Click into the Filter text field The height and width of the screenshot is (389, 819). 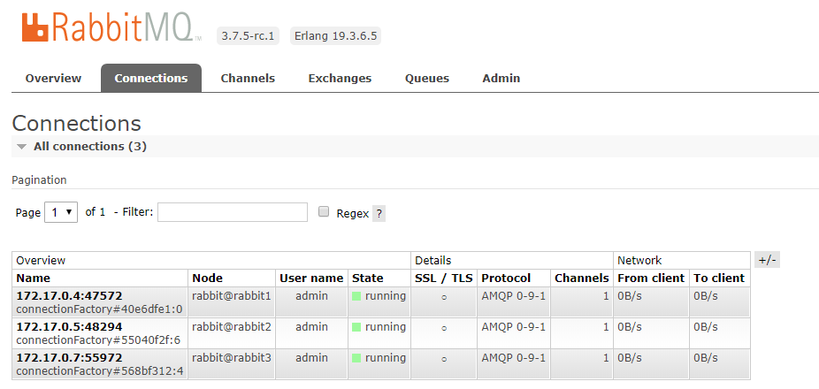233,212
